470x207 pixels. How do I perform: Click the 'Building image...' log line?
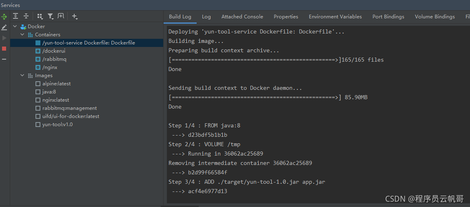pyautogui.click(x=196, y=41)
